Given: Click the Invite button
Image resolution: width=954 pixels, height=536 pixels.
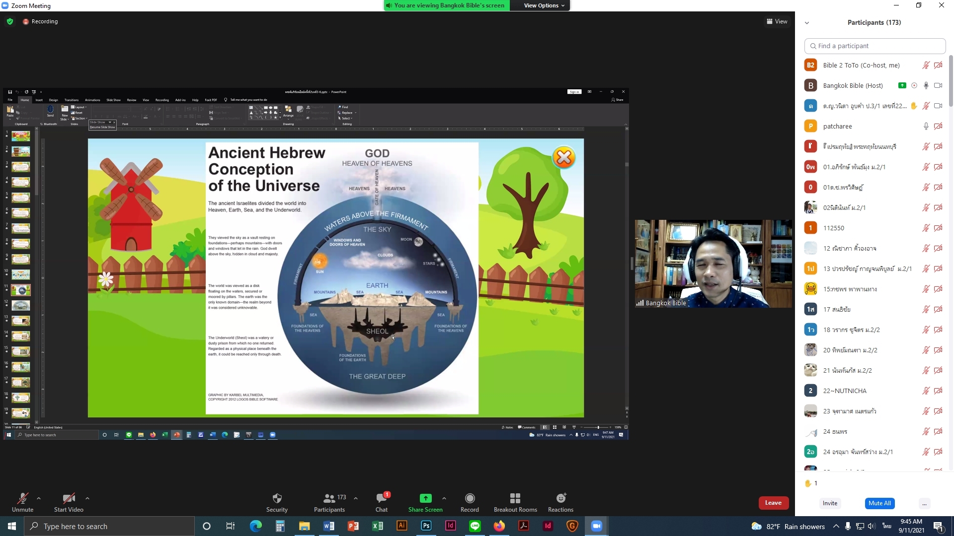Looking at the screenshot, I should (830, 503).
